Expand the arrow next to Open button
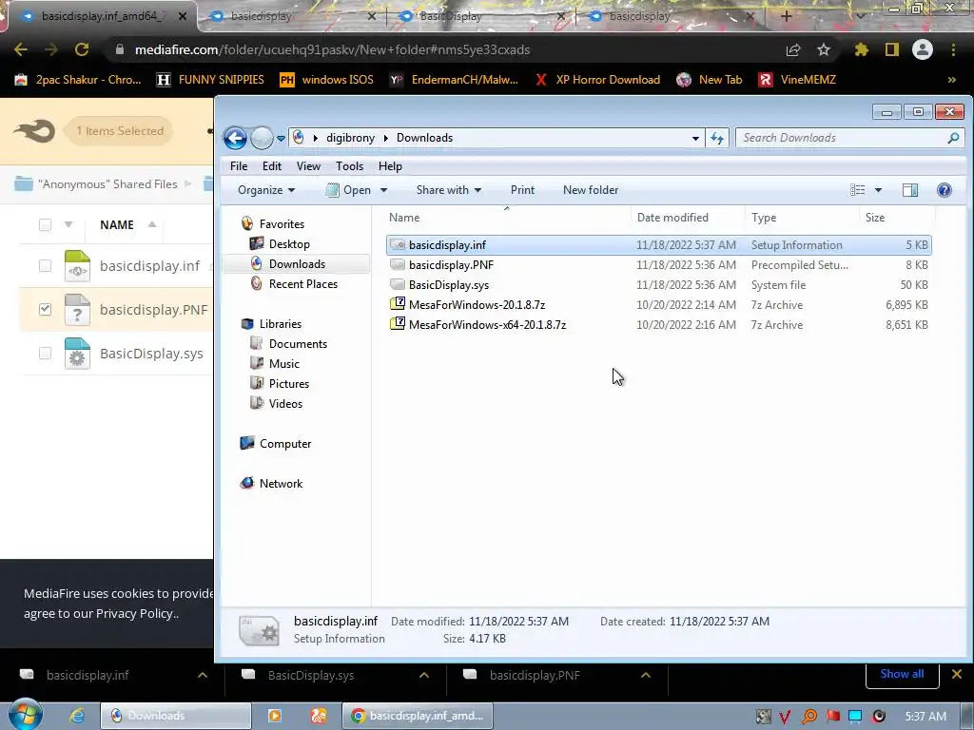 click(x=383, y=190)
